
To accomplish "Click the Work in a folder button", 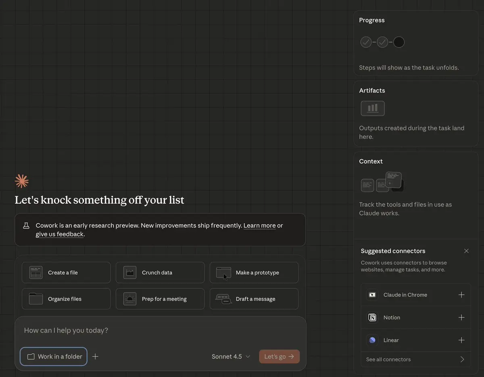I will pyautogui.click(x=54, y=356).
